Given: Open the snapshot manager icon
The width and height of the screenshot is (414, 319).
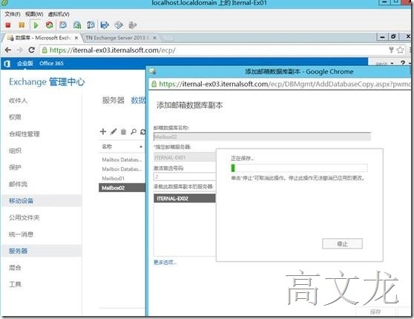Looking at the screenshot, I should pyautogui.click(x=91, y=25).
